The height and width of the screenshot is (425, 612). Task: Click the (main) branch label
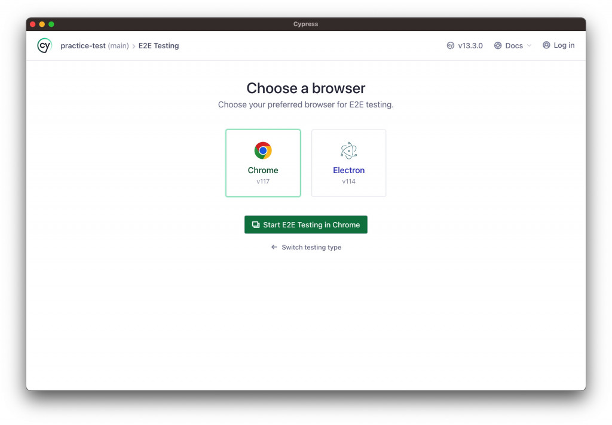tap(118, 45)
